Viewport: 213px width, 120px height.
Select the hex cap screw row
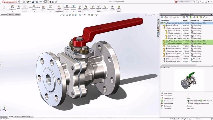(x=187, y=61)
